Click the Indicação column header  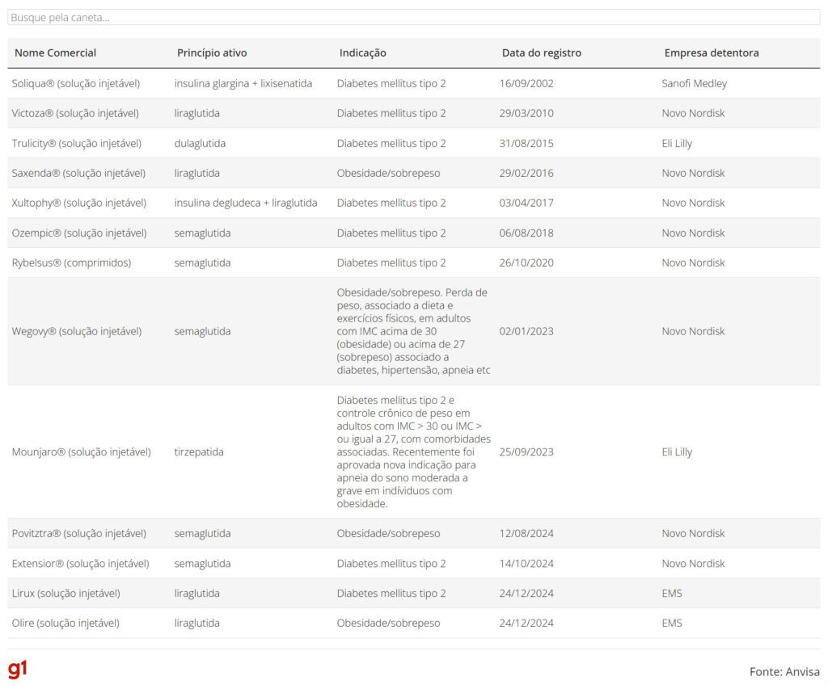point(362,53)
